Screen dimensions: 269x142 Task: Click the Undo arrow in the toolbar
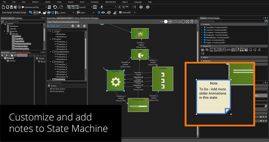point(56,7)
